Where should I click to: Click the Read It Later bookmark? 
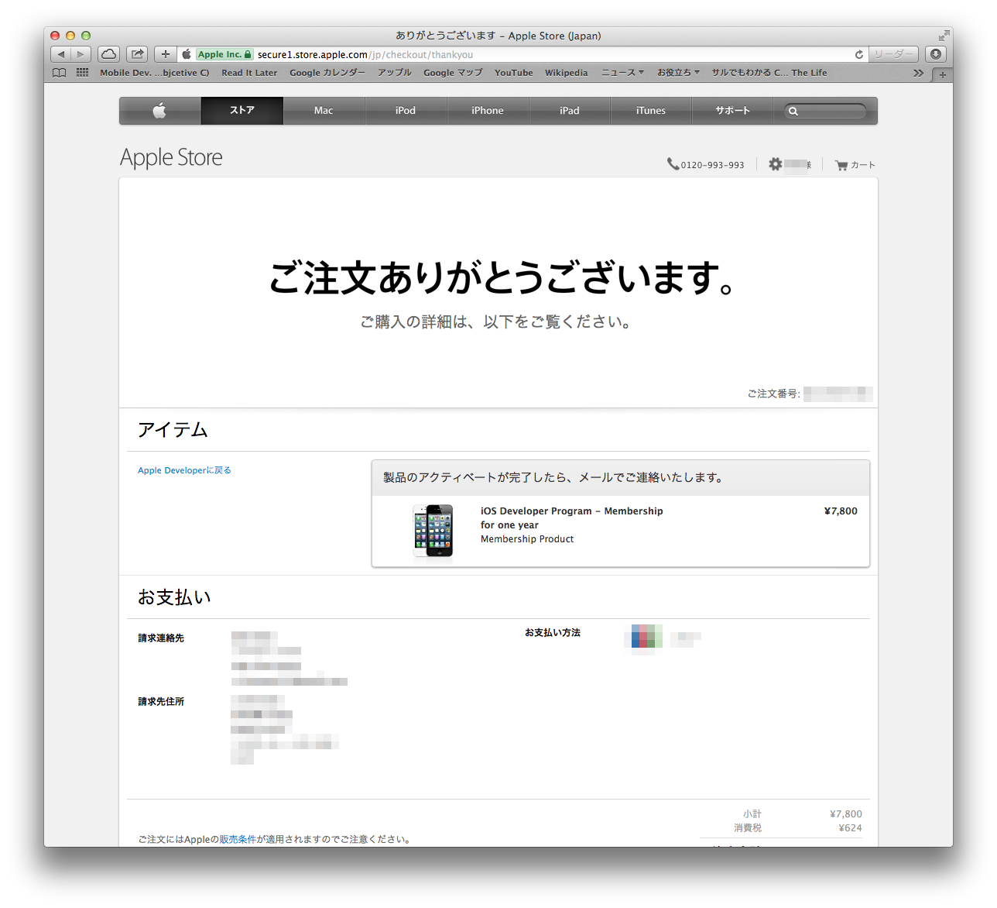coord(249,73)
